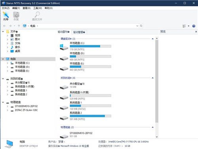Open the 文件(Z) menu
This screenshot has height=149, width=198.
point(6,8)
